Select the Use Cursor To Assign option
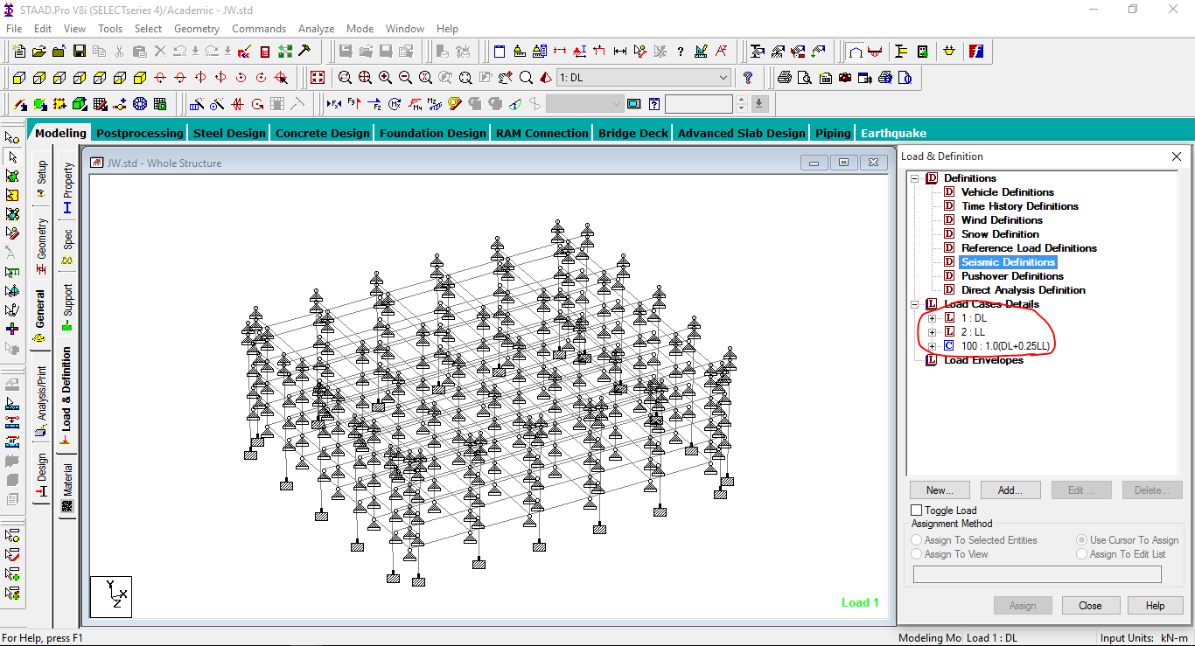This screenshot has width=1195, height=646. (1081, 539)
